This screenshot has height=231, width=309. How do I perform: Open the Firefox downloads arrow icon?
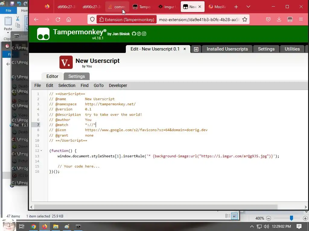[279, 19]
